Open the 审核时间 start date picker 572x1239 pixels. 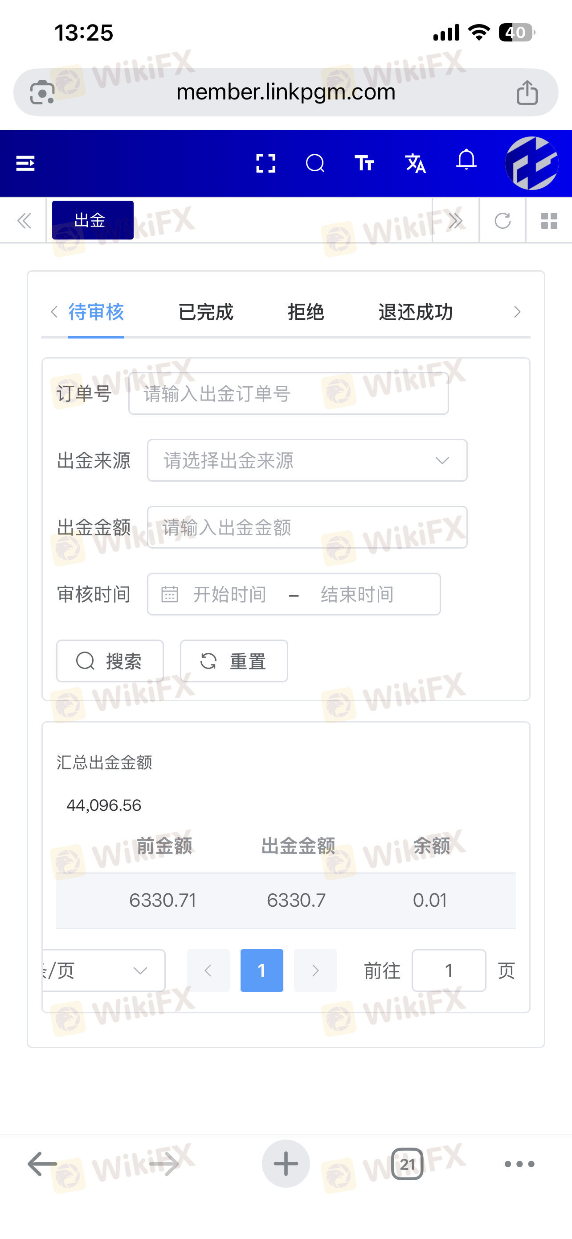click(229, 595)
